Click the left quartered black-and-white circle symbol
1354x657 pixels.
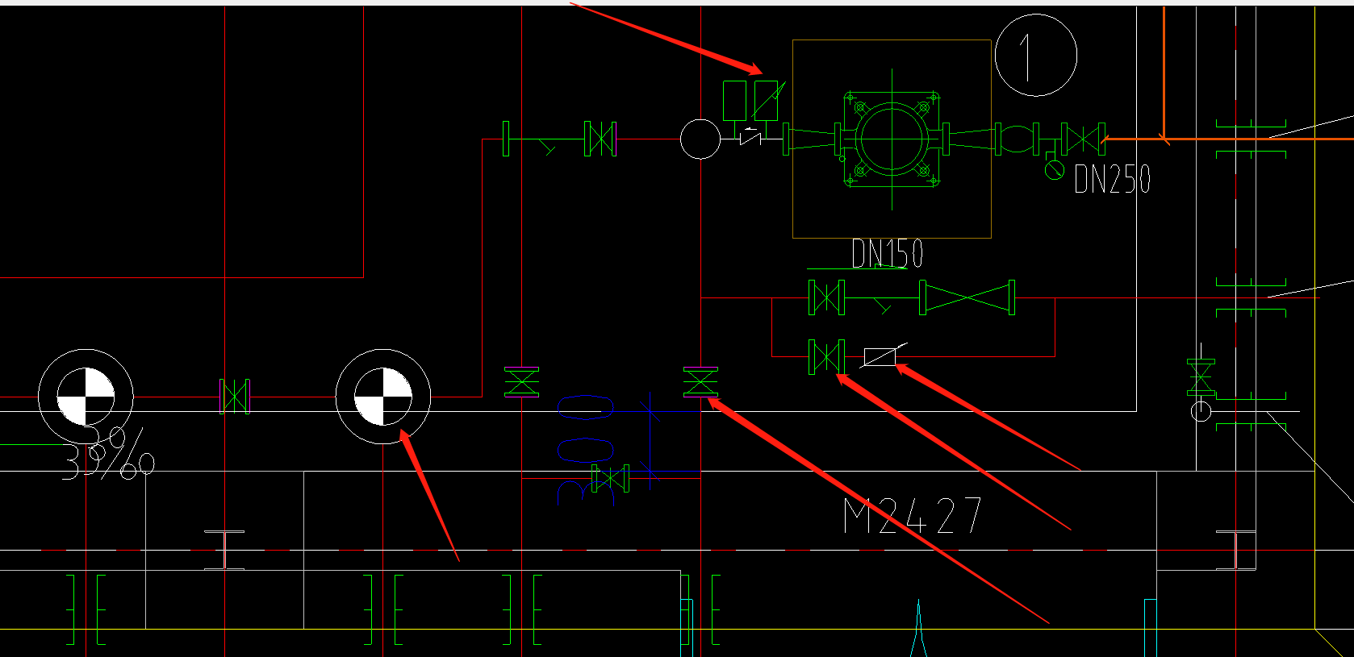[86, 397]
